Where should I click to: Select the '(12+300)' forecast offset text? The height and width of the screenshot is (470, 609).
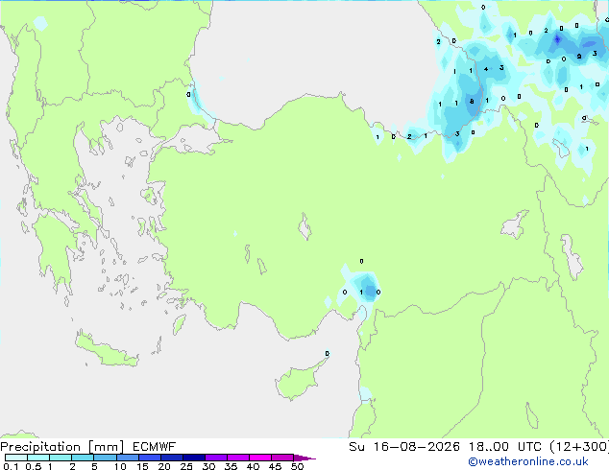tap(579, 447)
